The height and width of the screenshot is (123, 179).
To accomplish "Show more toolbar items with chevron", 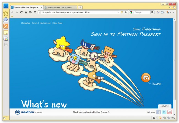I will [x=173, y=12].
